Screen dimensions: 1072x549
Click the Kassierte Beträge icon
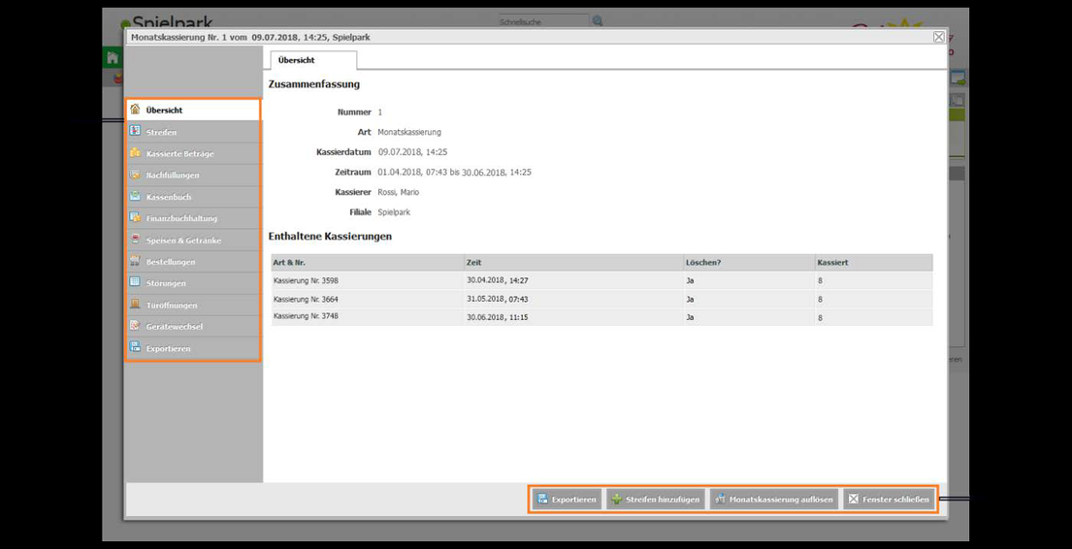(x=136, y=153)
